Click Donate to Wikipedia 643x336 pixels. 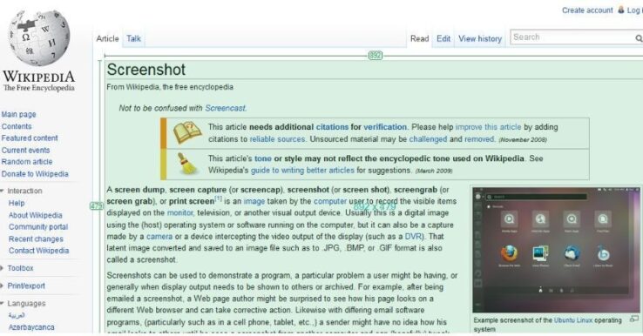point(35,174)
